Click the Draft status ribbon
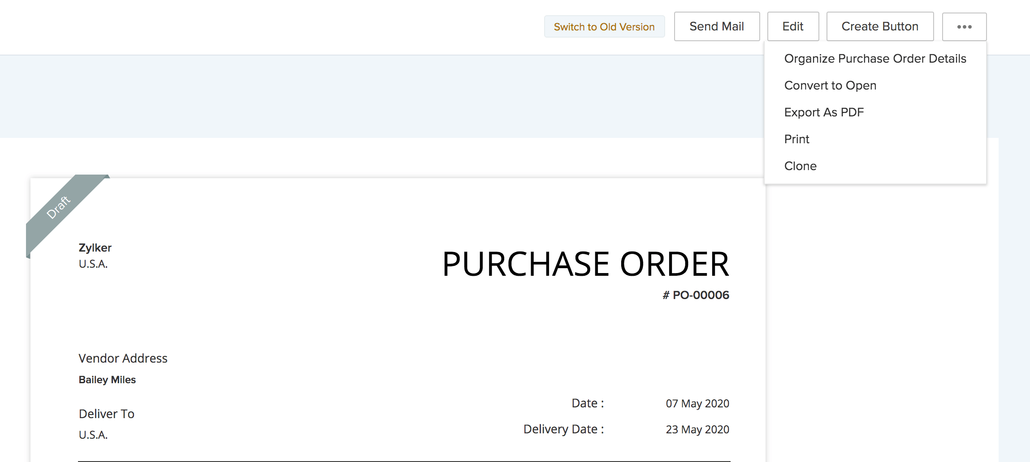The width and height of the screenshot is (1030, 462). [58, 206]
